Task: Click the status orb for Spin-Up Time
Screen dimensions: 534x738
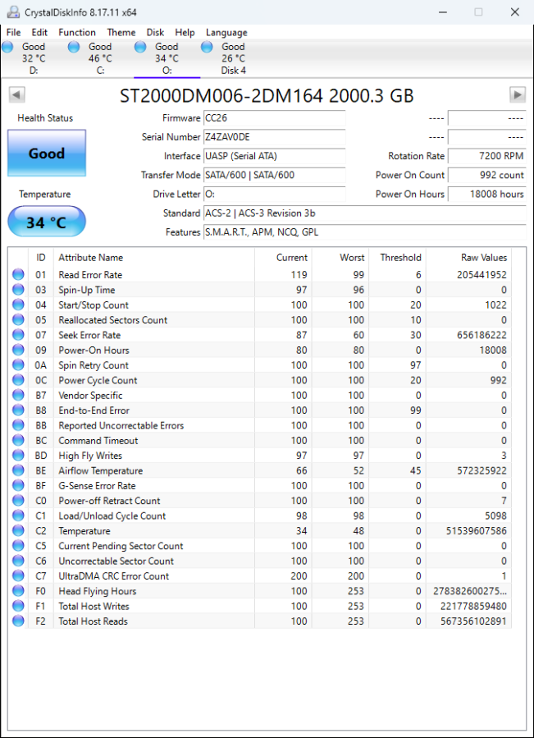Action: pyautogui.click(x=18, y=290)
